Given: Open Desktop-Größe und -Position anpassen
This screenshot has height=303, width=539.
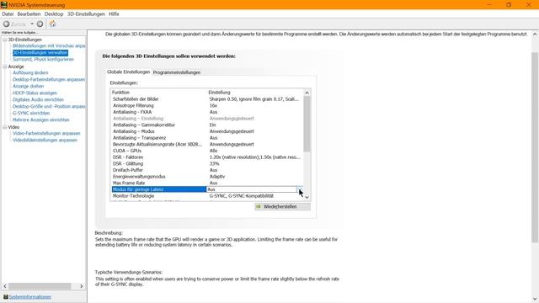Looking at the screenshot, I should (x=49, y=107).
